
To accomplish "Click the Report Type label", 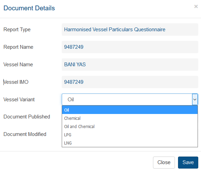I will [17, 30].
